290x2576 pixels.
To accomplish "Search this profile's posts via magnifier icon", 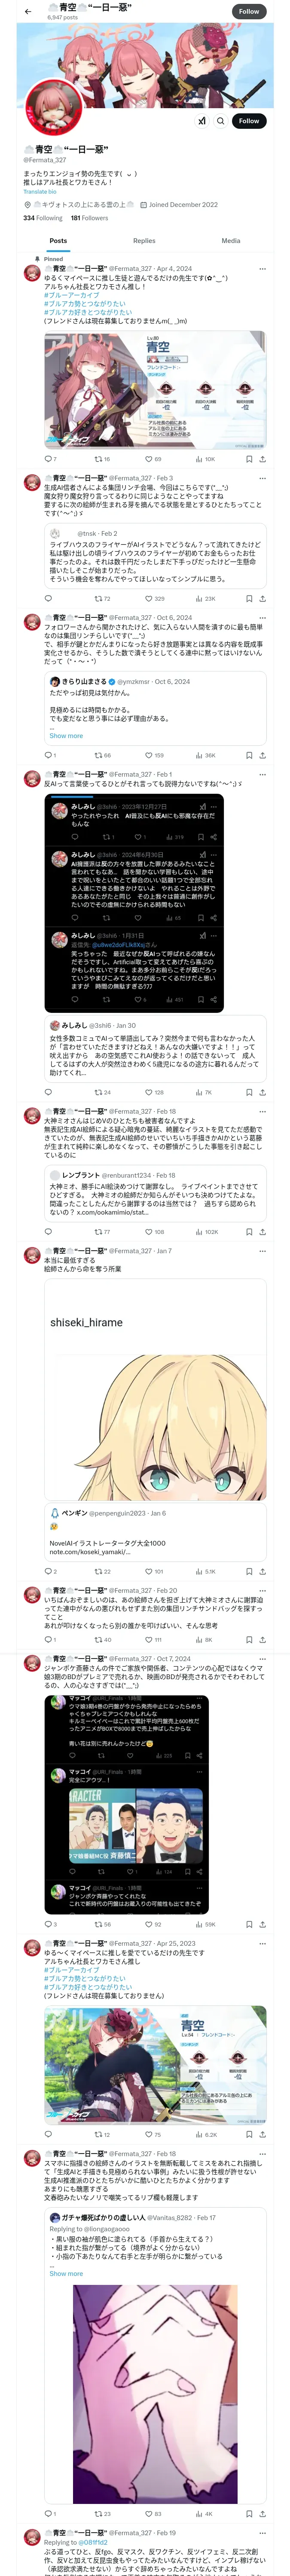I will (x=221, y=121).
